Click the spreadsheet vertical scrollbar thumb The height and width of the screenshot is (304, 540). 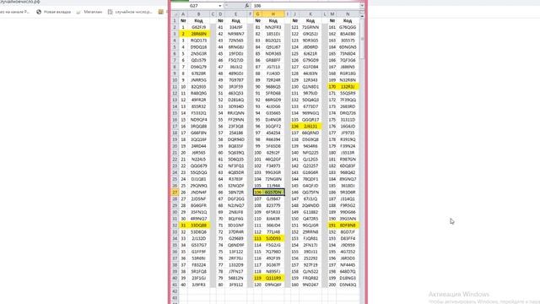click(362, 38)
